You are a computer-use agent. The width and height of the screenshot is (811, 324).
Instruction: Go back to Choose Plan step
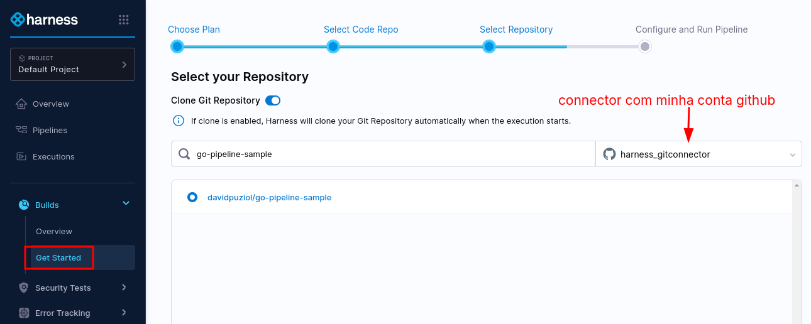[x=177, y=46]
